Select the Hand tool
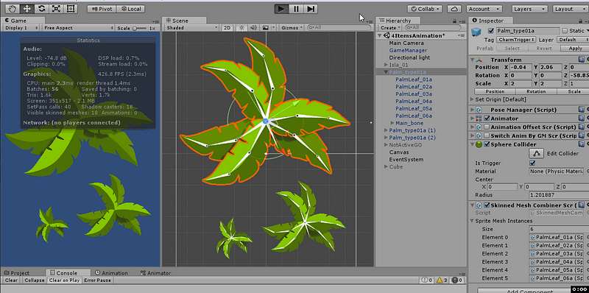This screenshot has height=293, width=589. point(12,9)
